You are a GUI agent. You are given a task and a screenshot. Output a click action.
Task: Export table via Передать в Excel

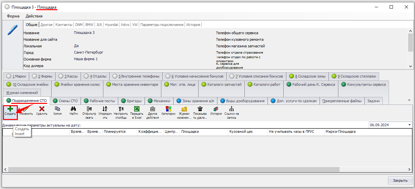(x=136, y=109)
